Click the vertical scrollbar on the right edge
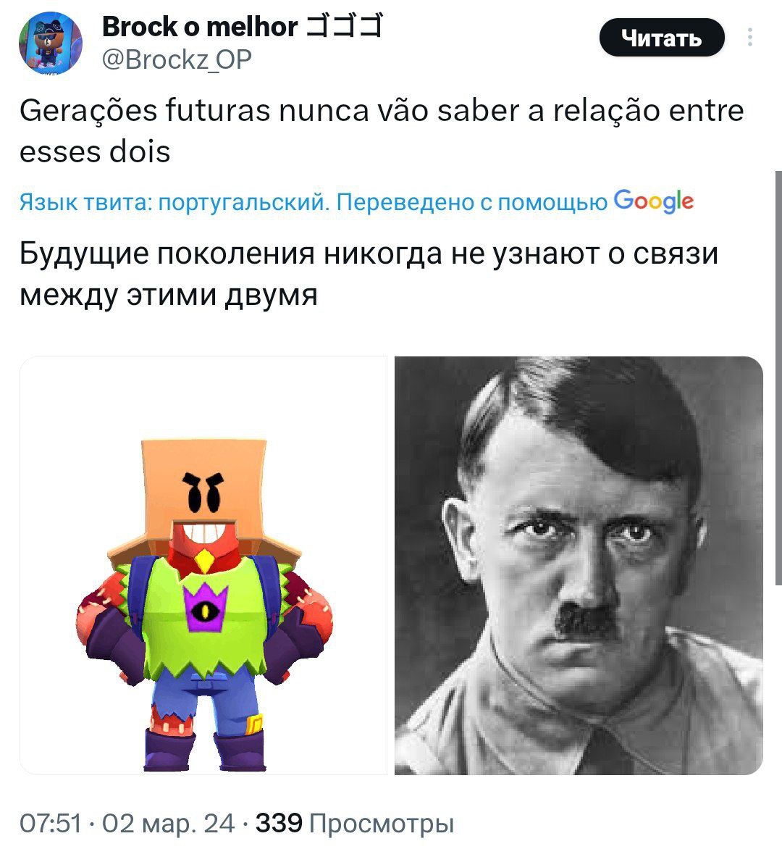The image size is (782, 857). (778, 378)
